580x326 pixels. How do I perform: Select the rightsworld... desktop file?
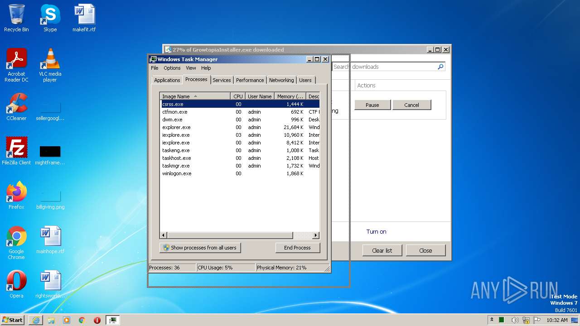[50, 284]
